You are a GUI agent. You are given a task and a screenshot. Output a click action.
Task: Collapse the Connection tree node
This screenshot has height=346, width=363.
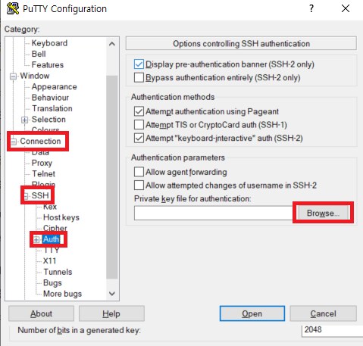(x=14, y=142)
